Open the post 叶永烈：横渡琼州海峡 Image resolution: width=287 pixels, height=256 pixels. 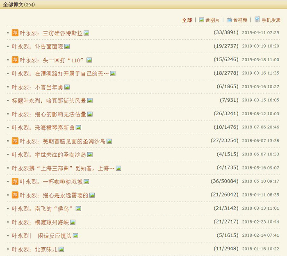click(41, 222)
